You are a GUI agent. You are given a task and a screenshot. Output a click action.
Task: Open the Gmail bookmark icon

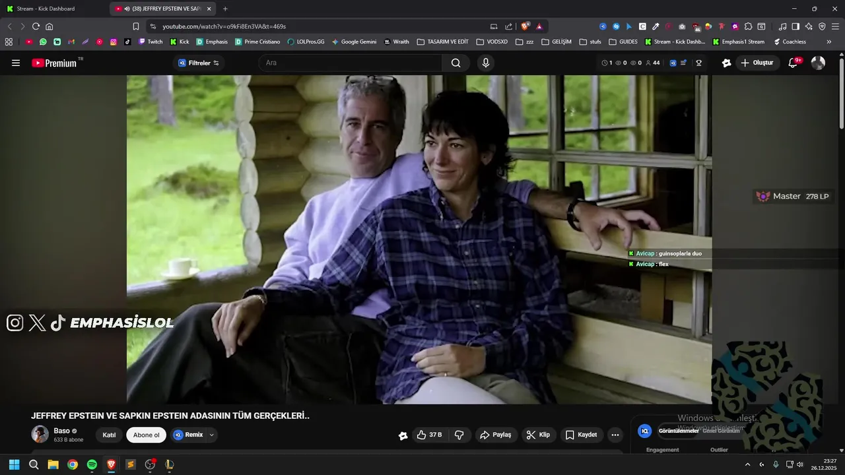[71, 42]
